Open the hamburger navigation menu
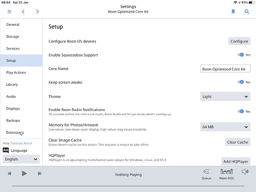256x192 pixels. pos(9,12)
